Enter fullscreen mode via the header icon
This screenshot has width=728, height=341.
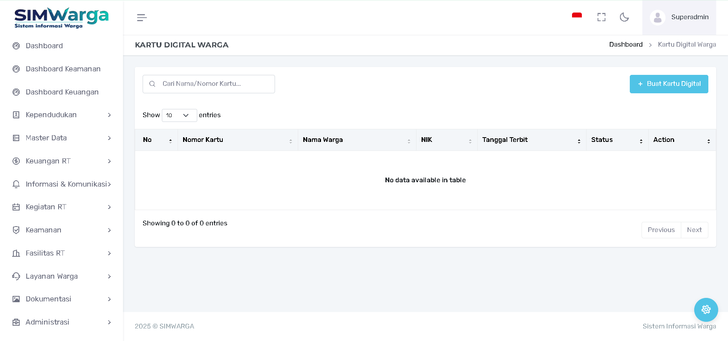[601, 17]
